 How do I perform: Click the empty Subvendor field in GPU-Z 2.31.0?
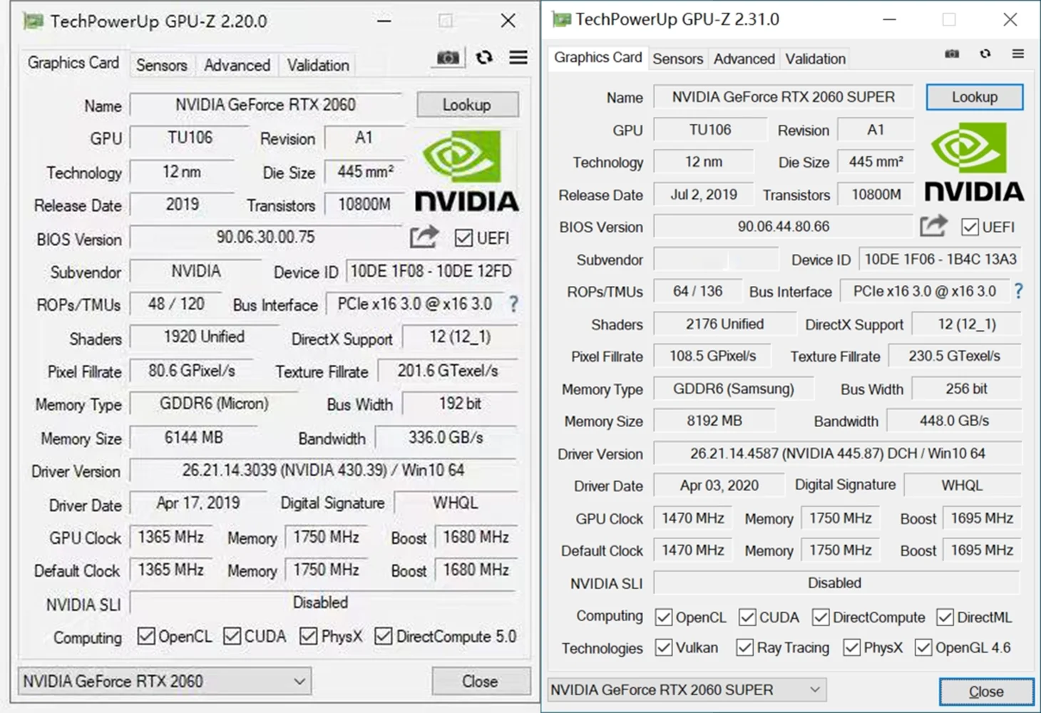click(716, 260)
